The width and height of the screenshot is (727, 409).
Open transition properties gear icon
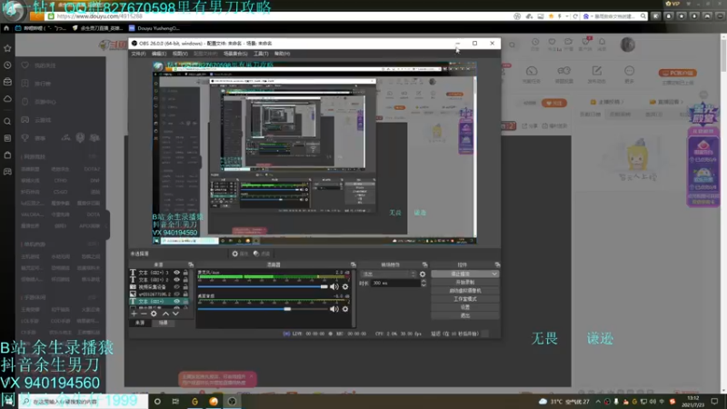(x=423, y=274)
